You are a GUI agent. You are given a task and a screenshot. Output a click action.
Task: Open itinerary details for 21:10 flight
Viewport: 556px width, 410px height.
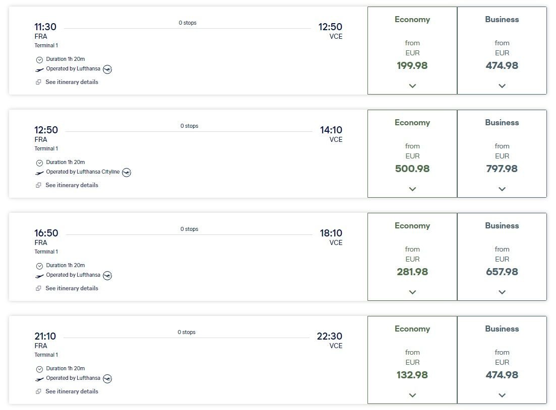point(72,391)
